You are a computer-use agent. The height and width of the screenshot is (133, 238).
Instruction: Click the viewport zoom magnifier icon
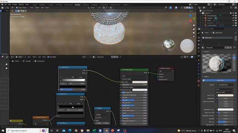tap(194, 25)
